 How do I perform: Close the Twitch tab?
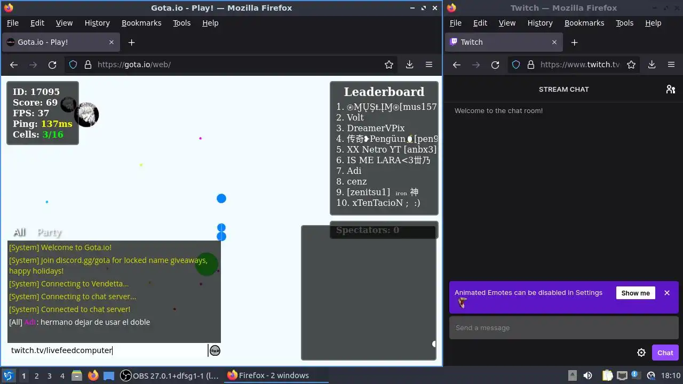click(554, 42)
